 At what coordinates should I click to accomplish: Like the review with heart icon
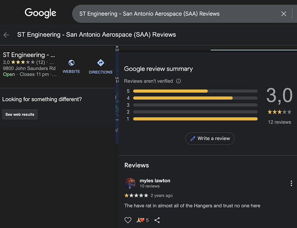(x=128, y=220)
